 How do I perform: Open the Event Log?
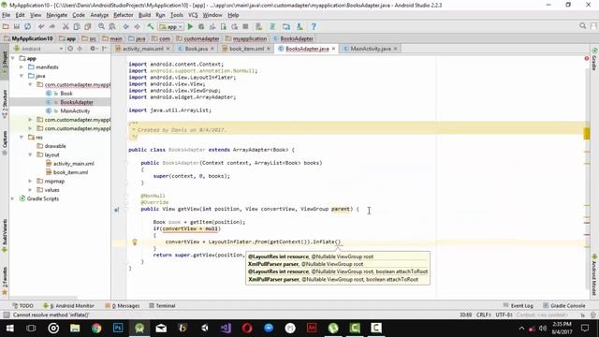(518, 306)
